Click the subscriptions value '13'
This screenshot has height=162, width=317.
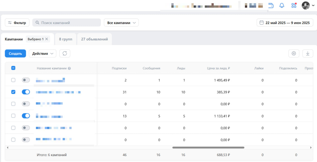pyautogui.click(x=125, y=116)
